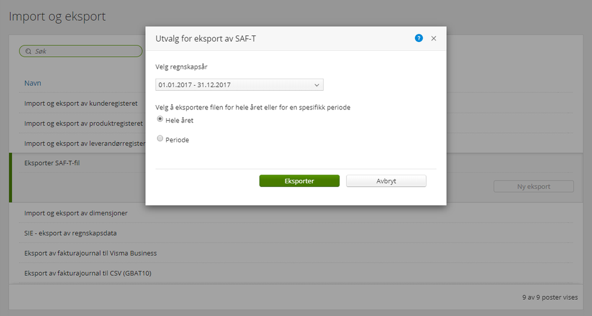The height and width of the screenshot is (316, 592).
Task: Open Import og eksport av produktregisteret
Action: coord(84,124)
